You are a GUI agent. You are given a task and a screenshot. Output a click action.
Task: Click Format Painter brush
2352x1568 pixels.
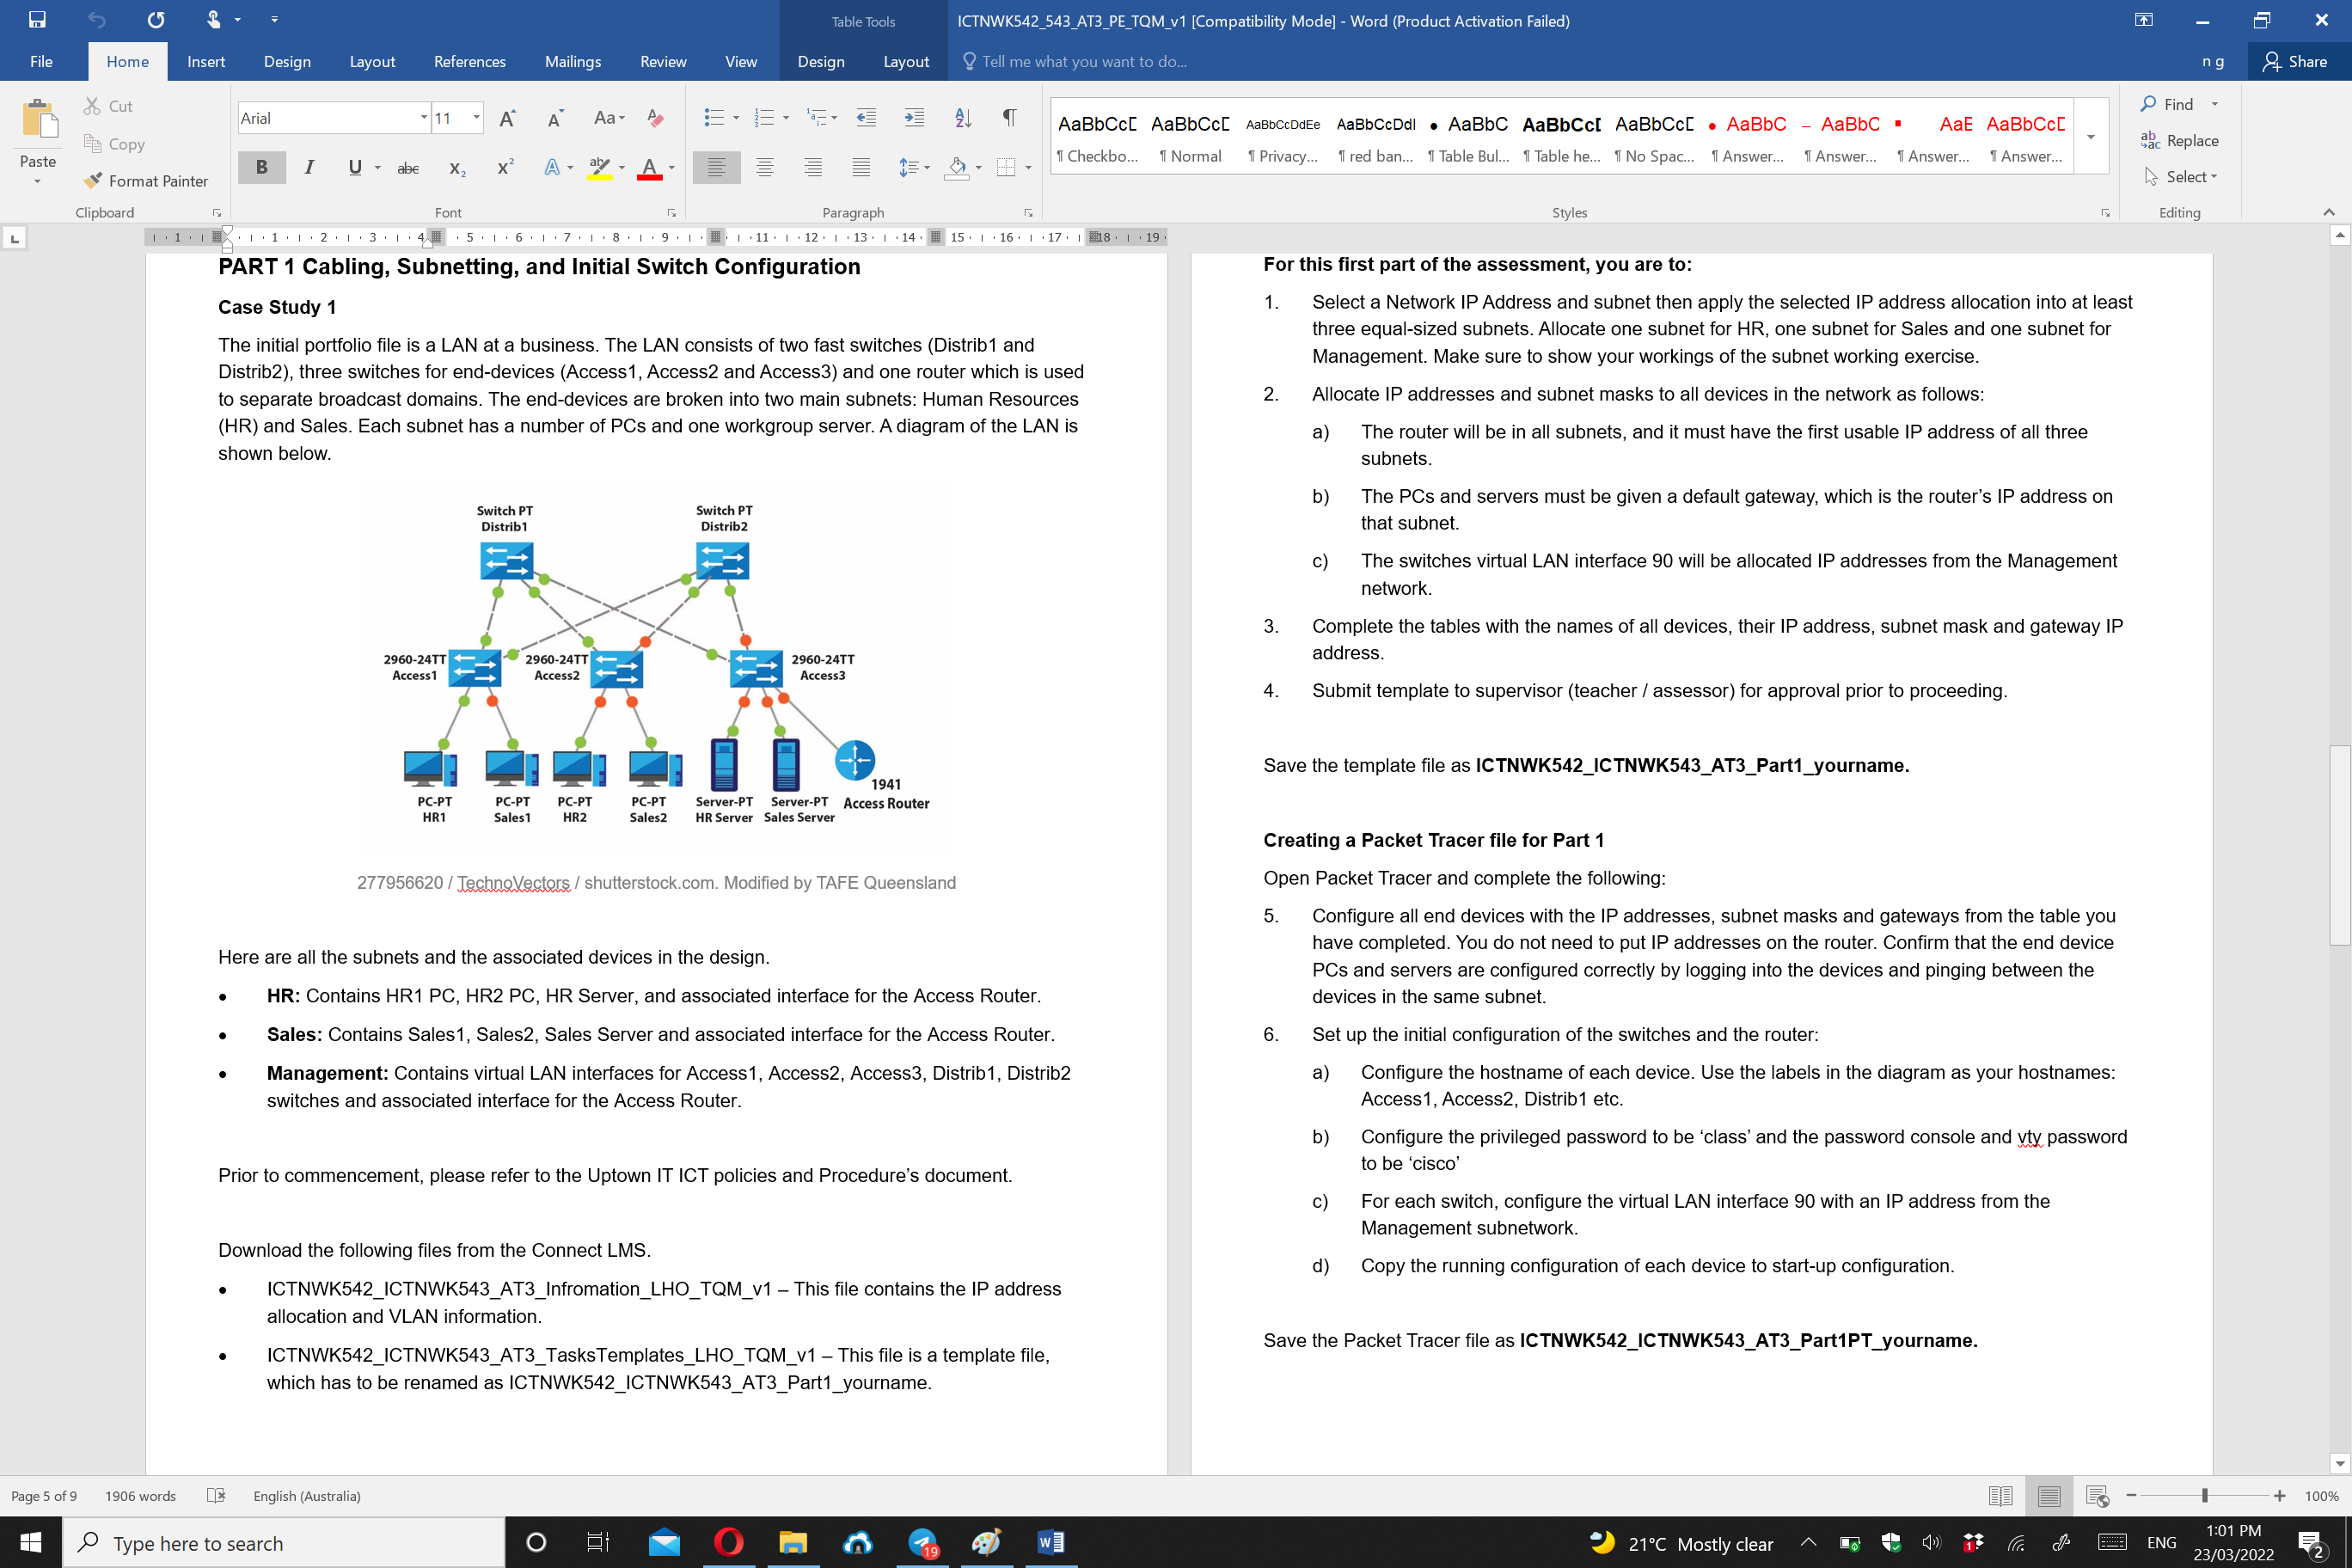[146, 181]
